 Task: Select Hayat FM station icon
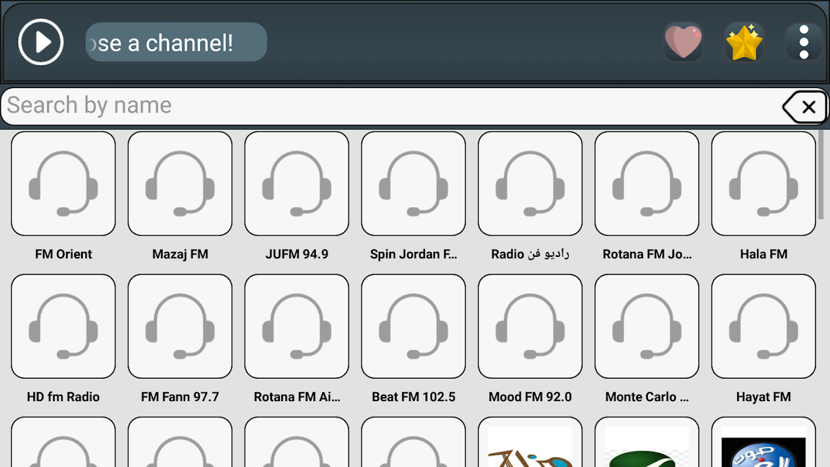coord(763,326)
